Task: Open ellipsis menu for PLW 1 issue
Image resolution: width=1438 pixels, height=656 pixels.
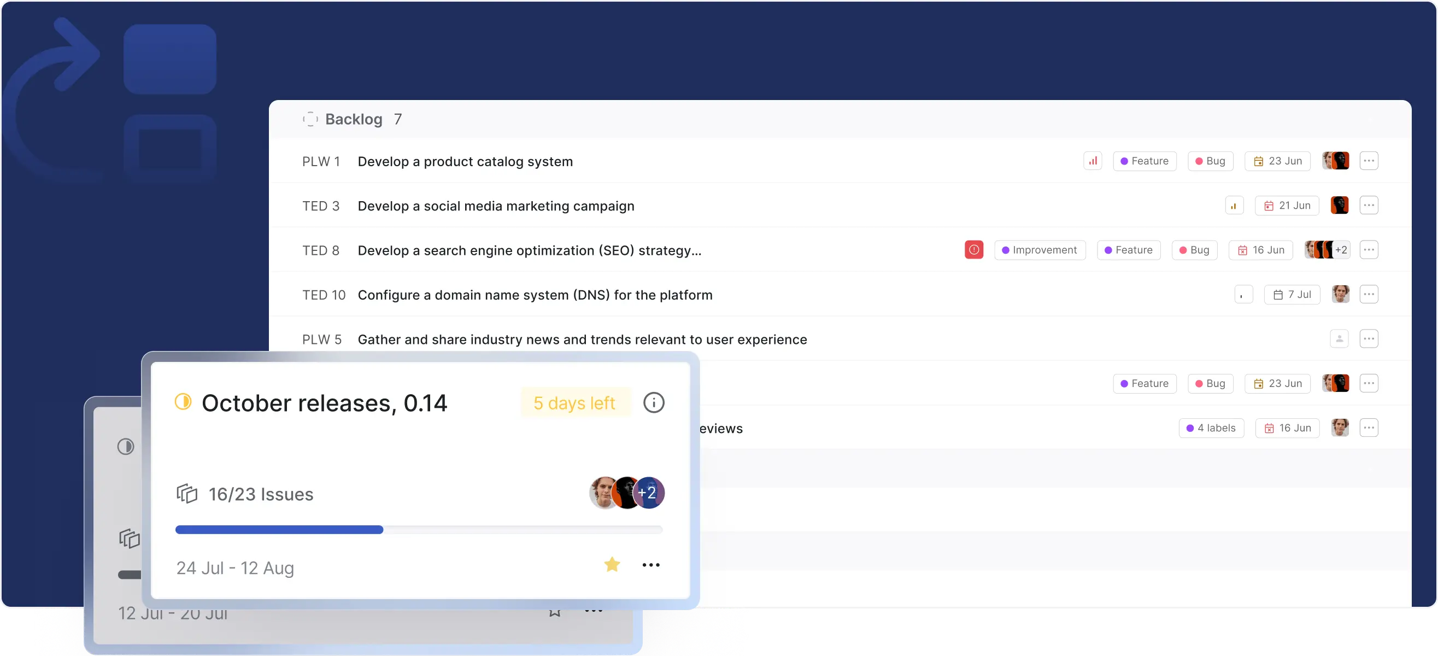Action: [1369, 161]
